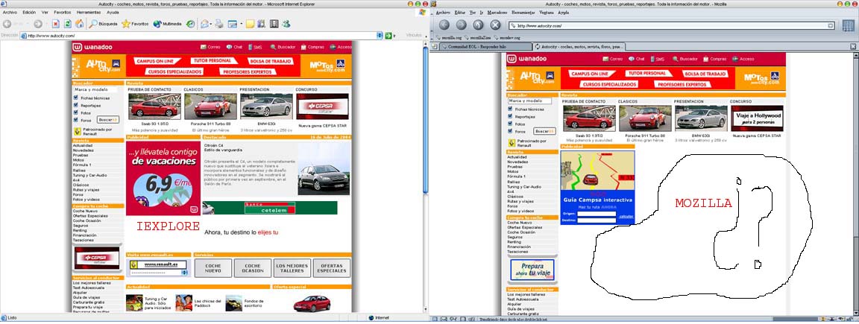Viewport: 859px width, 324px height.
Task: Click yellow note icon in IE toolbar
Action: tap(250, 24)
